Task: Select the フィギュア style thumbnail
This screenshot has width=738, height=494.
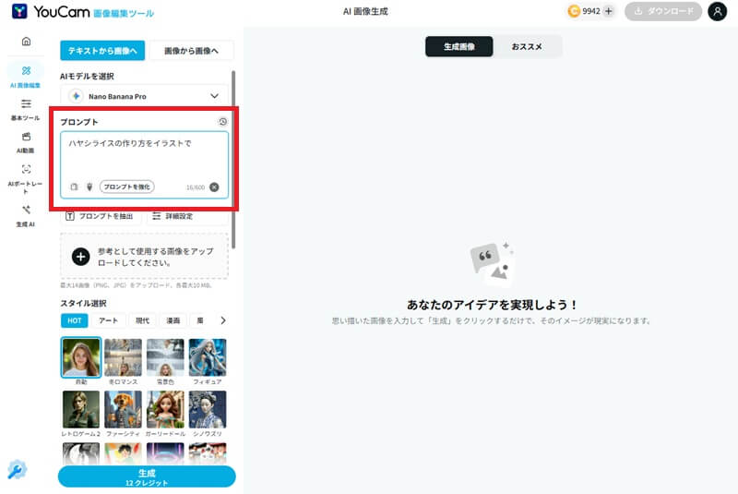Action: (x=208, y=357)
